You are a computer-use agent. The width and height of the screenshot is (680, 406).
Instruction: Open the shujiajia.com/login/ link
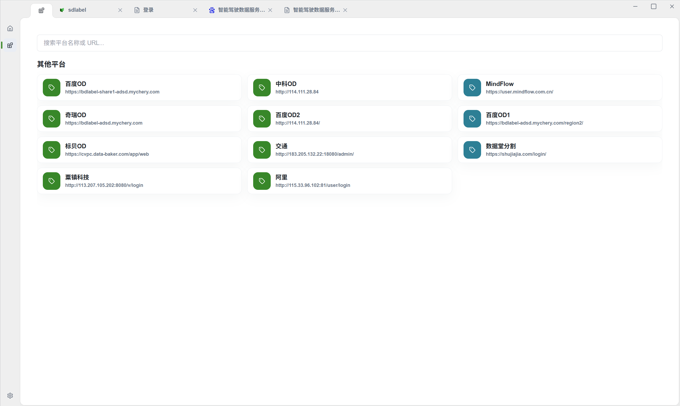coord(516,154)
